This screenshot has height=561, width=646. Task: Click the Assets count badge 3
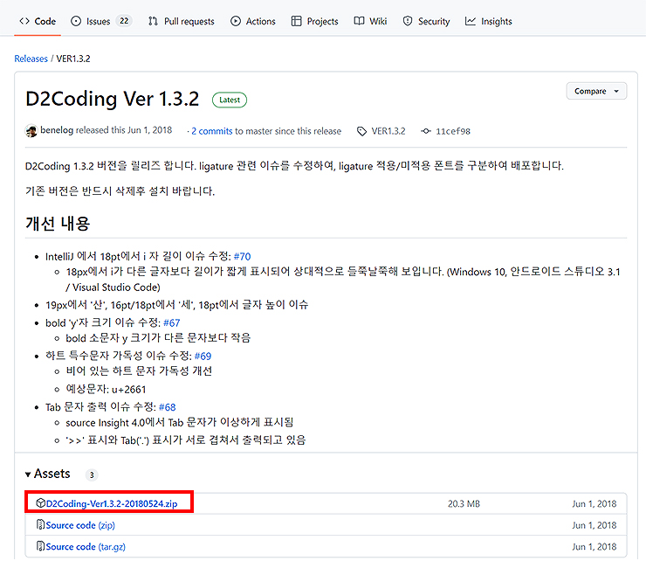(92, 475)
